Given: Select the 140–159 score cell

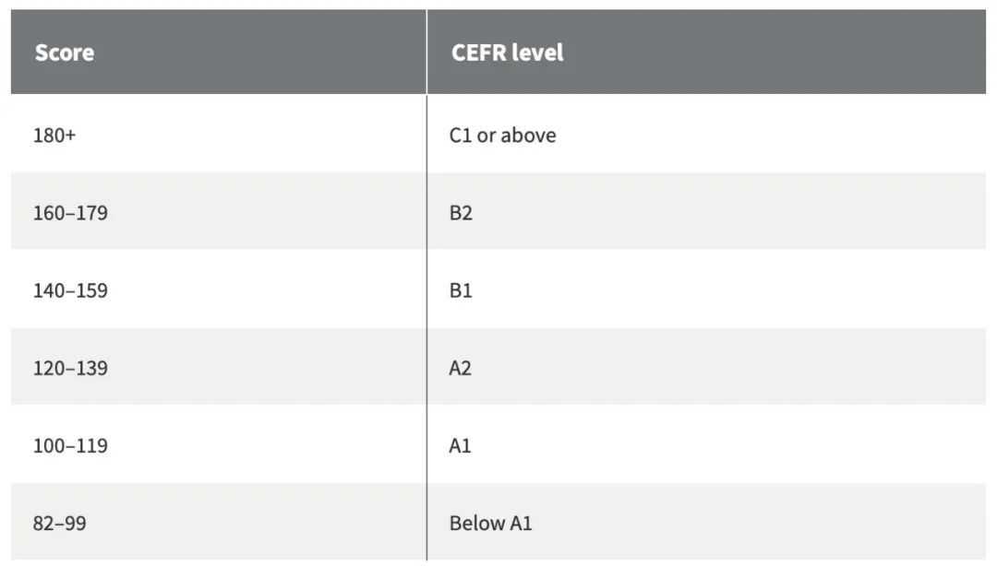Looking at the screenshot, I should (x=219, y=289).
